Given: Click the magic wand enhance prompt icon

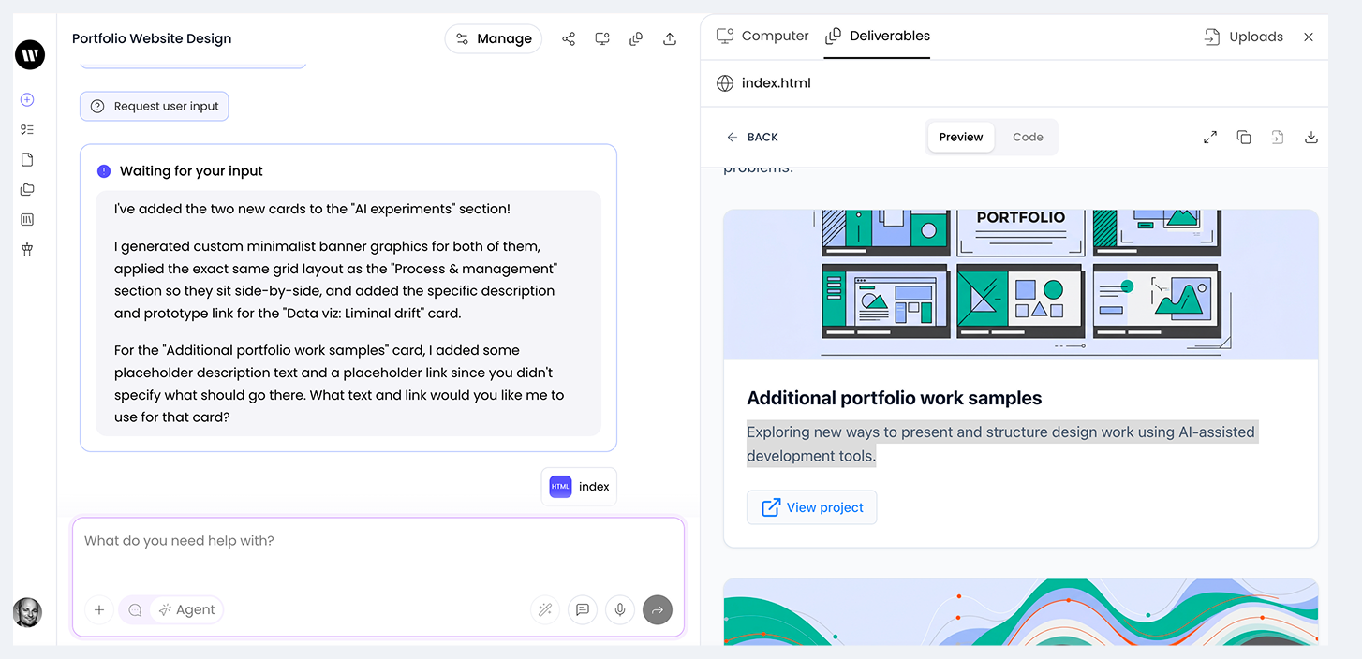Looking at the screenshot, I should pyautogui.click(x=544, y=609).
